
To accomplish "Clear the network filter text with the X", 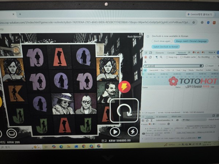I will point(201,66).
